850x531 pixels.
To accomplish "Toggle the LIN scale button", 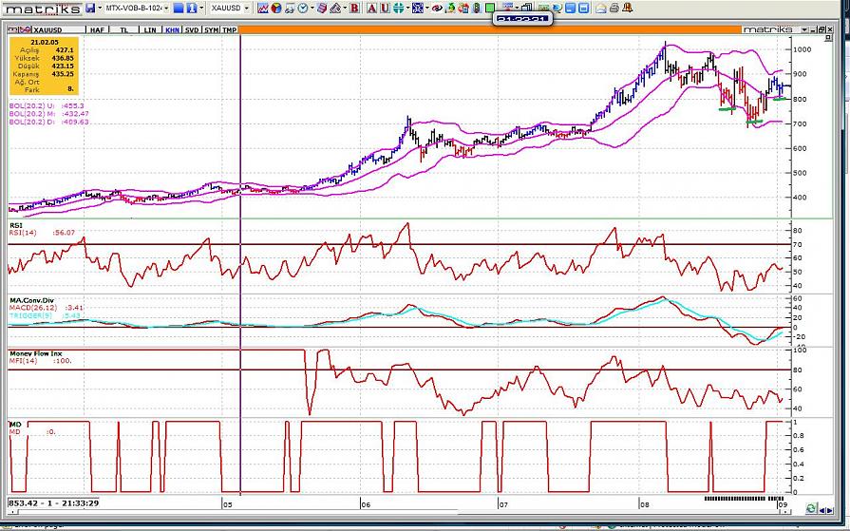I will pos(149,29).
